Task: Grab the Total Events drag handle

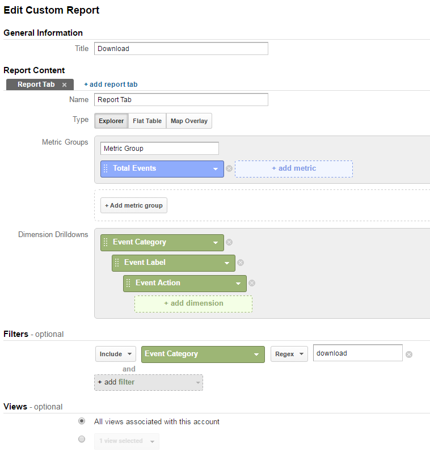Action: [x=106, y=168]
